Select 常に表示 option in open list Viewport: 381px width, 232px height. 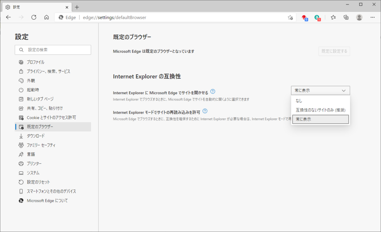(x=320, y=119)
